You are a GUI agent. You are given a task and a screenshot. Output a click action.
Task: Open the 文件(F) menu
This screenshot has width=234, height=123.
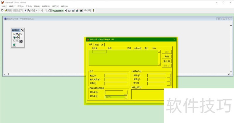(x=4, y=6)
